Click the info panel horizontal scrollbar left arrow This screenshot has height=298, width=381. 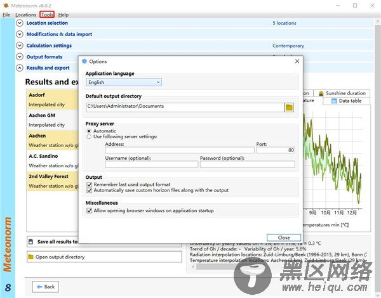coord(194,267)
